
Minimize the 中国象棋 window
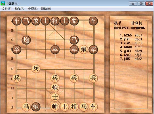[x=133, y=4]
